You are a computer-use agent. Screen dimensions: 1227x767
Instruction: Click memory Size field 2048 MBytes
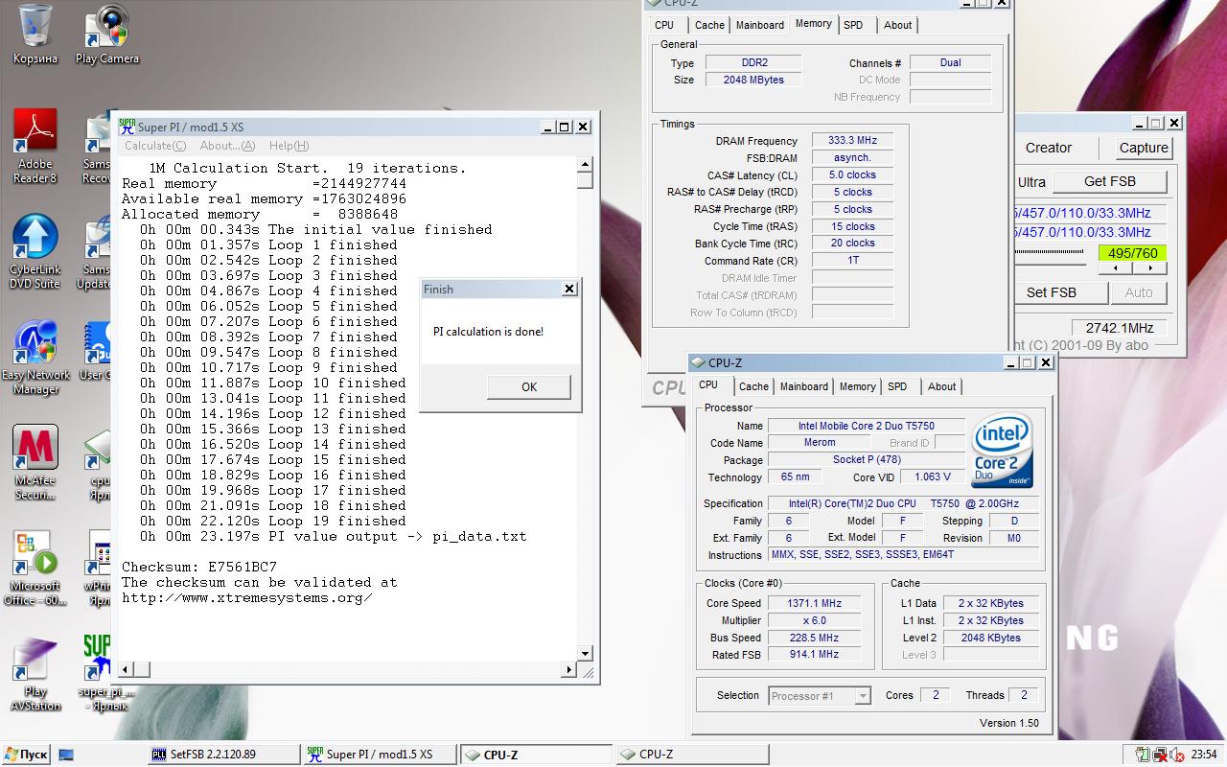pyautogui.click(x=752, y=81)
